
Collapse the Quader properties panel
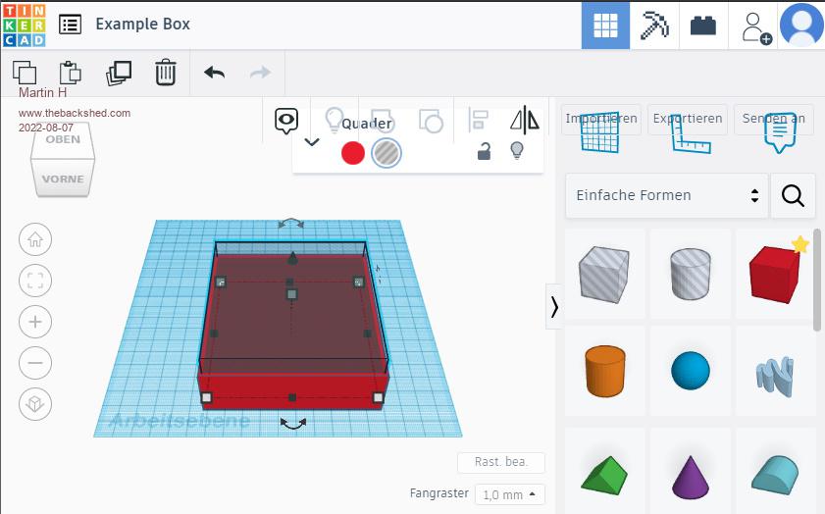coord(312,141)
